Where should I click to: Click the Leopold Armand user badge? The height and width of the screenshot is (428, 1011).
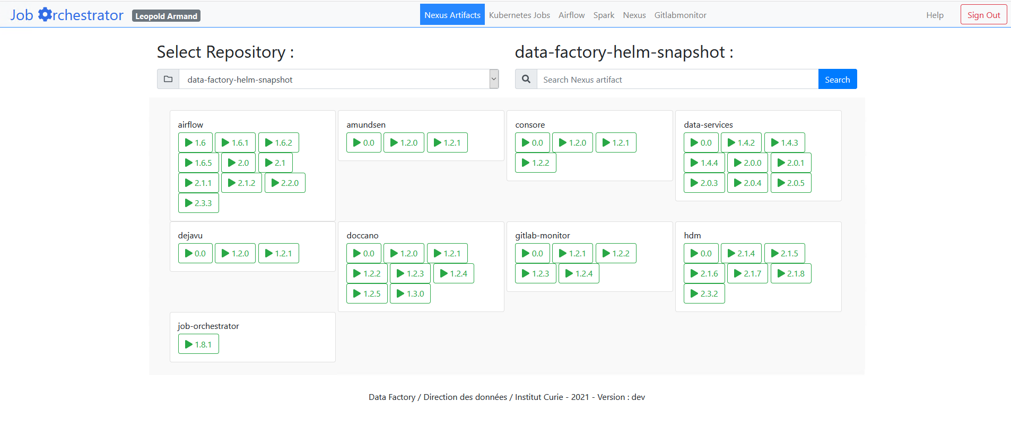pyautogui.click(x=166, y=16)
